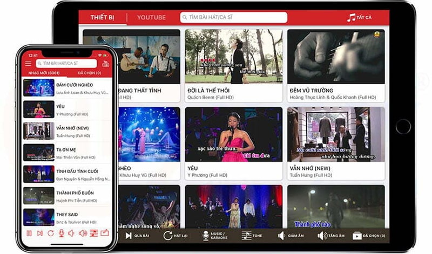Screen dimensions: 432x254
Task: Switch to the YOUTUBE tab on the tablet
Action: [x=152, y=18]
